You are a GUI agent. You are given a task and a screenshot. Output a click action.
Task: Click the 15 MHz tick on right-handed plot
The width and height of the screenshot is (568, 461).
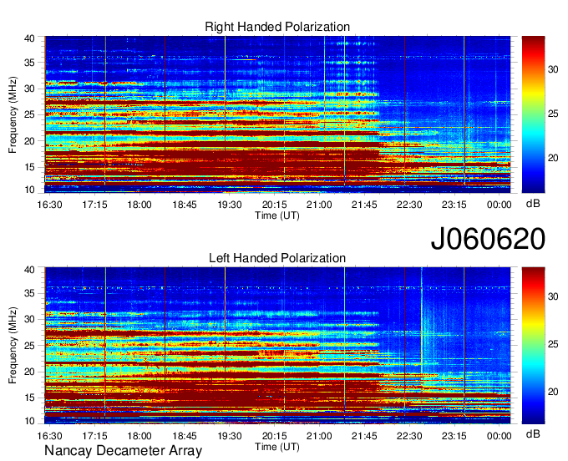tap(29, 167)
